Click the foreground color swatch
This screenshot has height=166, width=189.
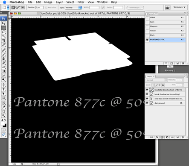(x=3, y=123)
